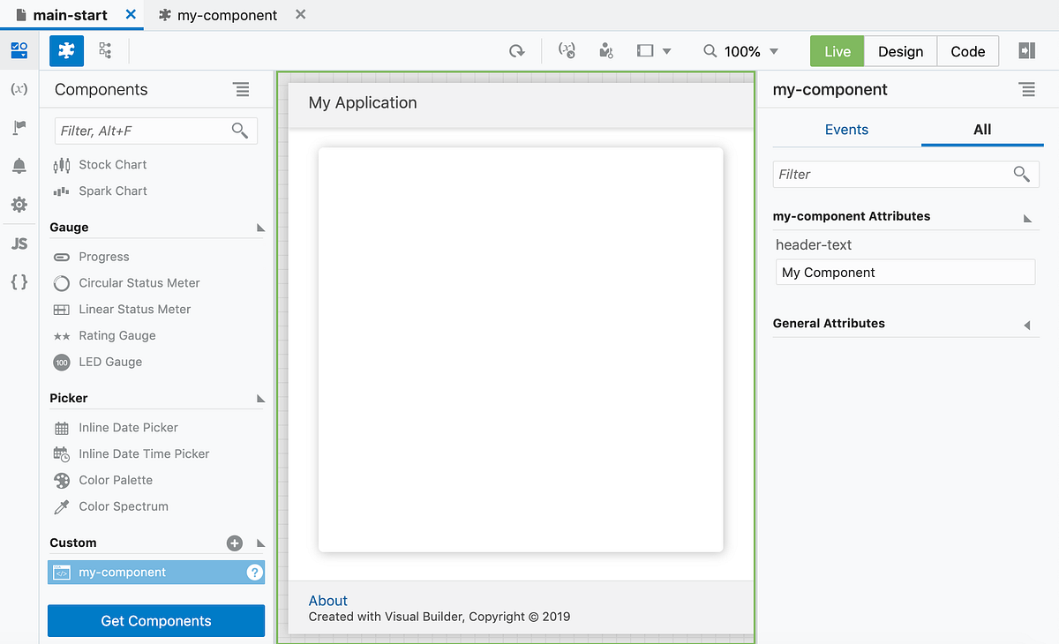This screenshot has width=1059, height=644.
Task: Open the device size dropdown
Action: click(x=653, y=50)
